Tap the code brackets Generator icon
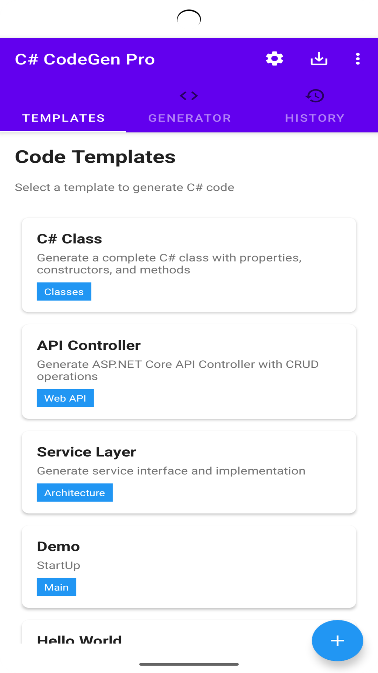This screenshot has width=378, height=673. pyautogui.click(x=189, y=96)
